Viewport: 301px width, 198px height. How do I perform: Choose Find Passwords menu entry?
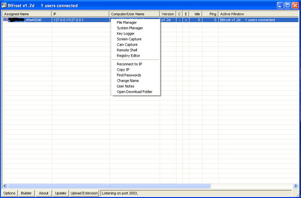click(x=135, y=75)
